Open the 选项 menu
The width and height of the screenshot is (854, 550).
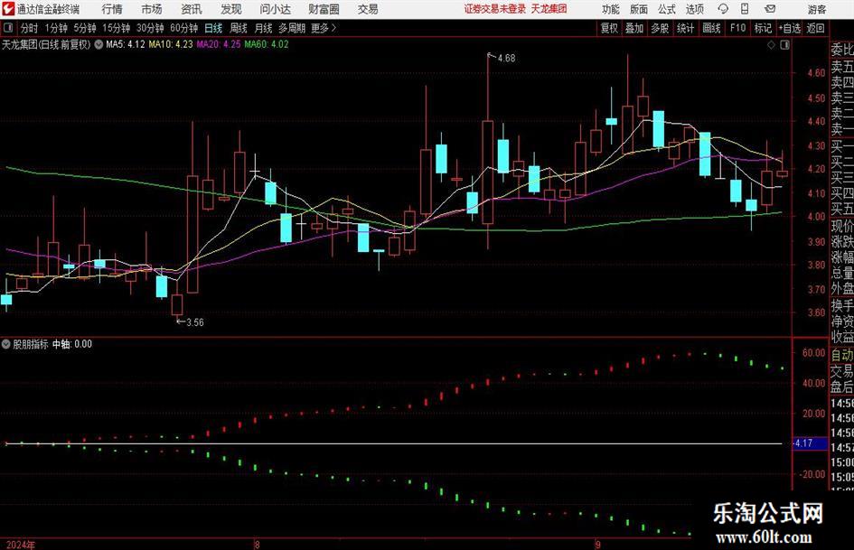[694, 9]
